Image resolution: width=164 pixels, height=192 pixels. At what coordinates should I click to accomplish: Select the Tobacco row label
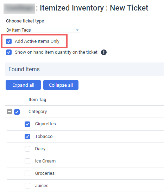point(44,137)
